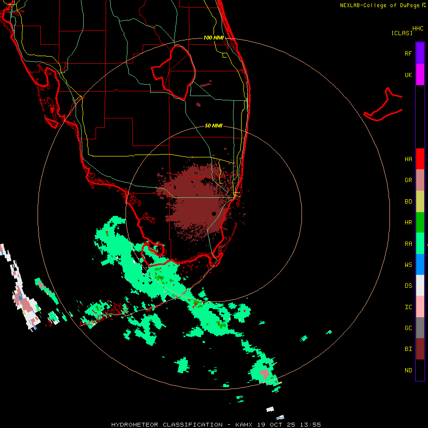Click the "50 NMI" range ring label

pyautogui.click(x=214, y=126)
